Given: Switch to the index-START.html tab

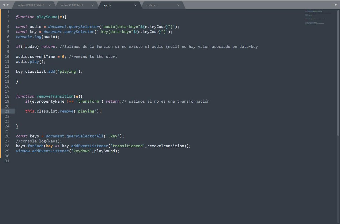Looking at the screenshot, I should [x=72, y=5].
